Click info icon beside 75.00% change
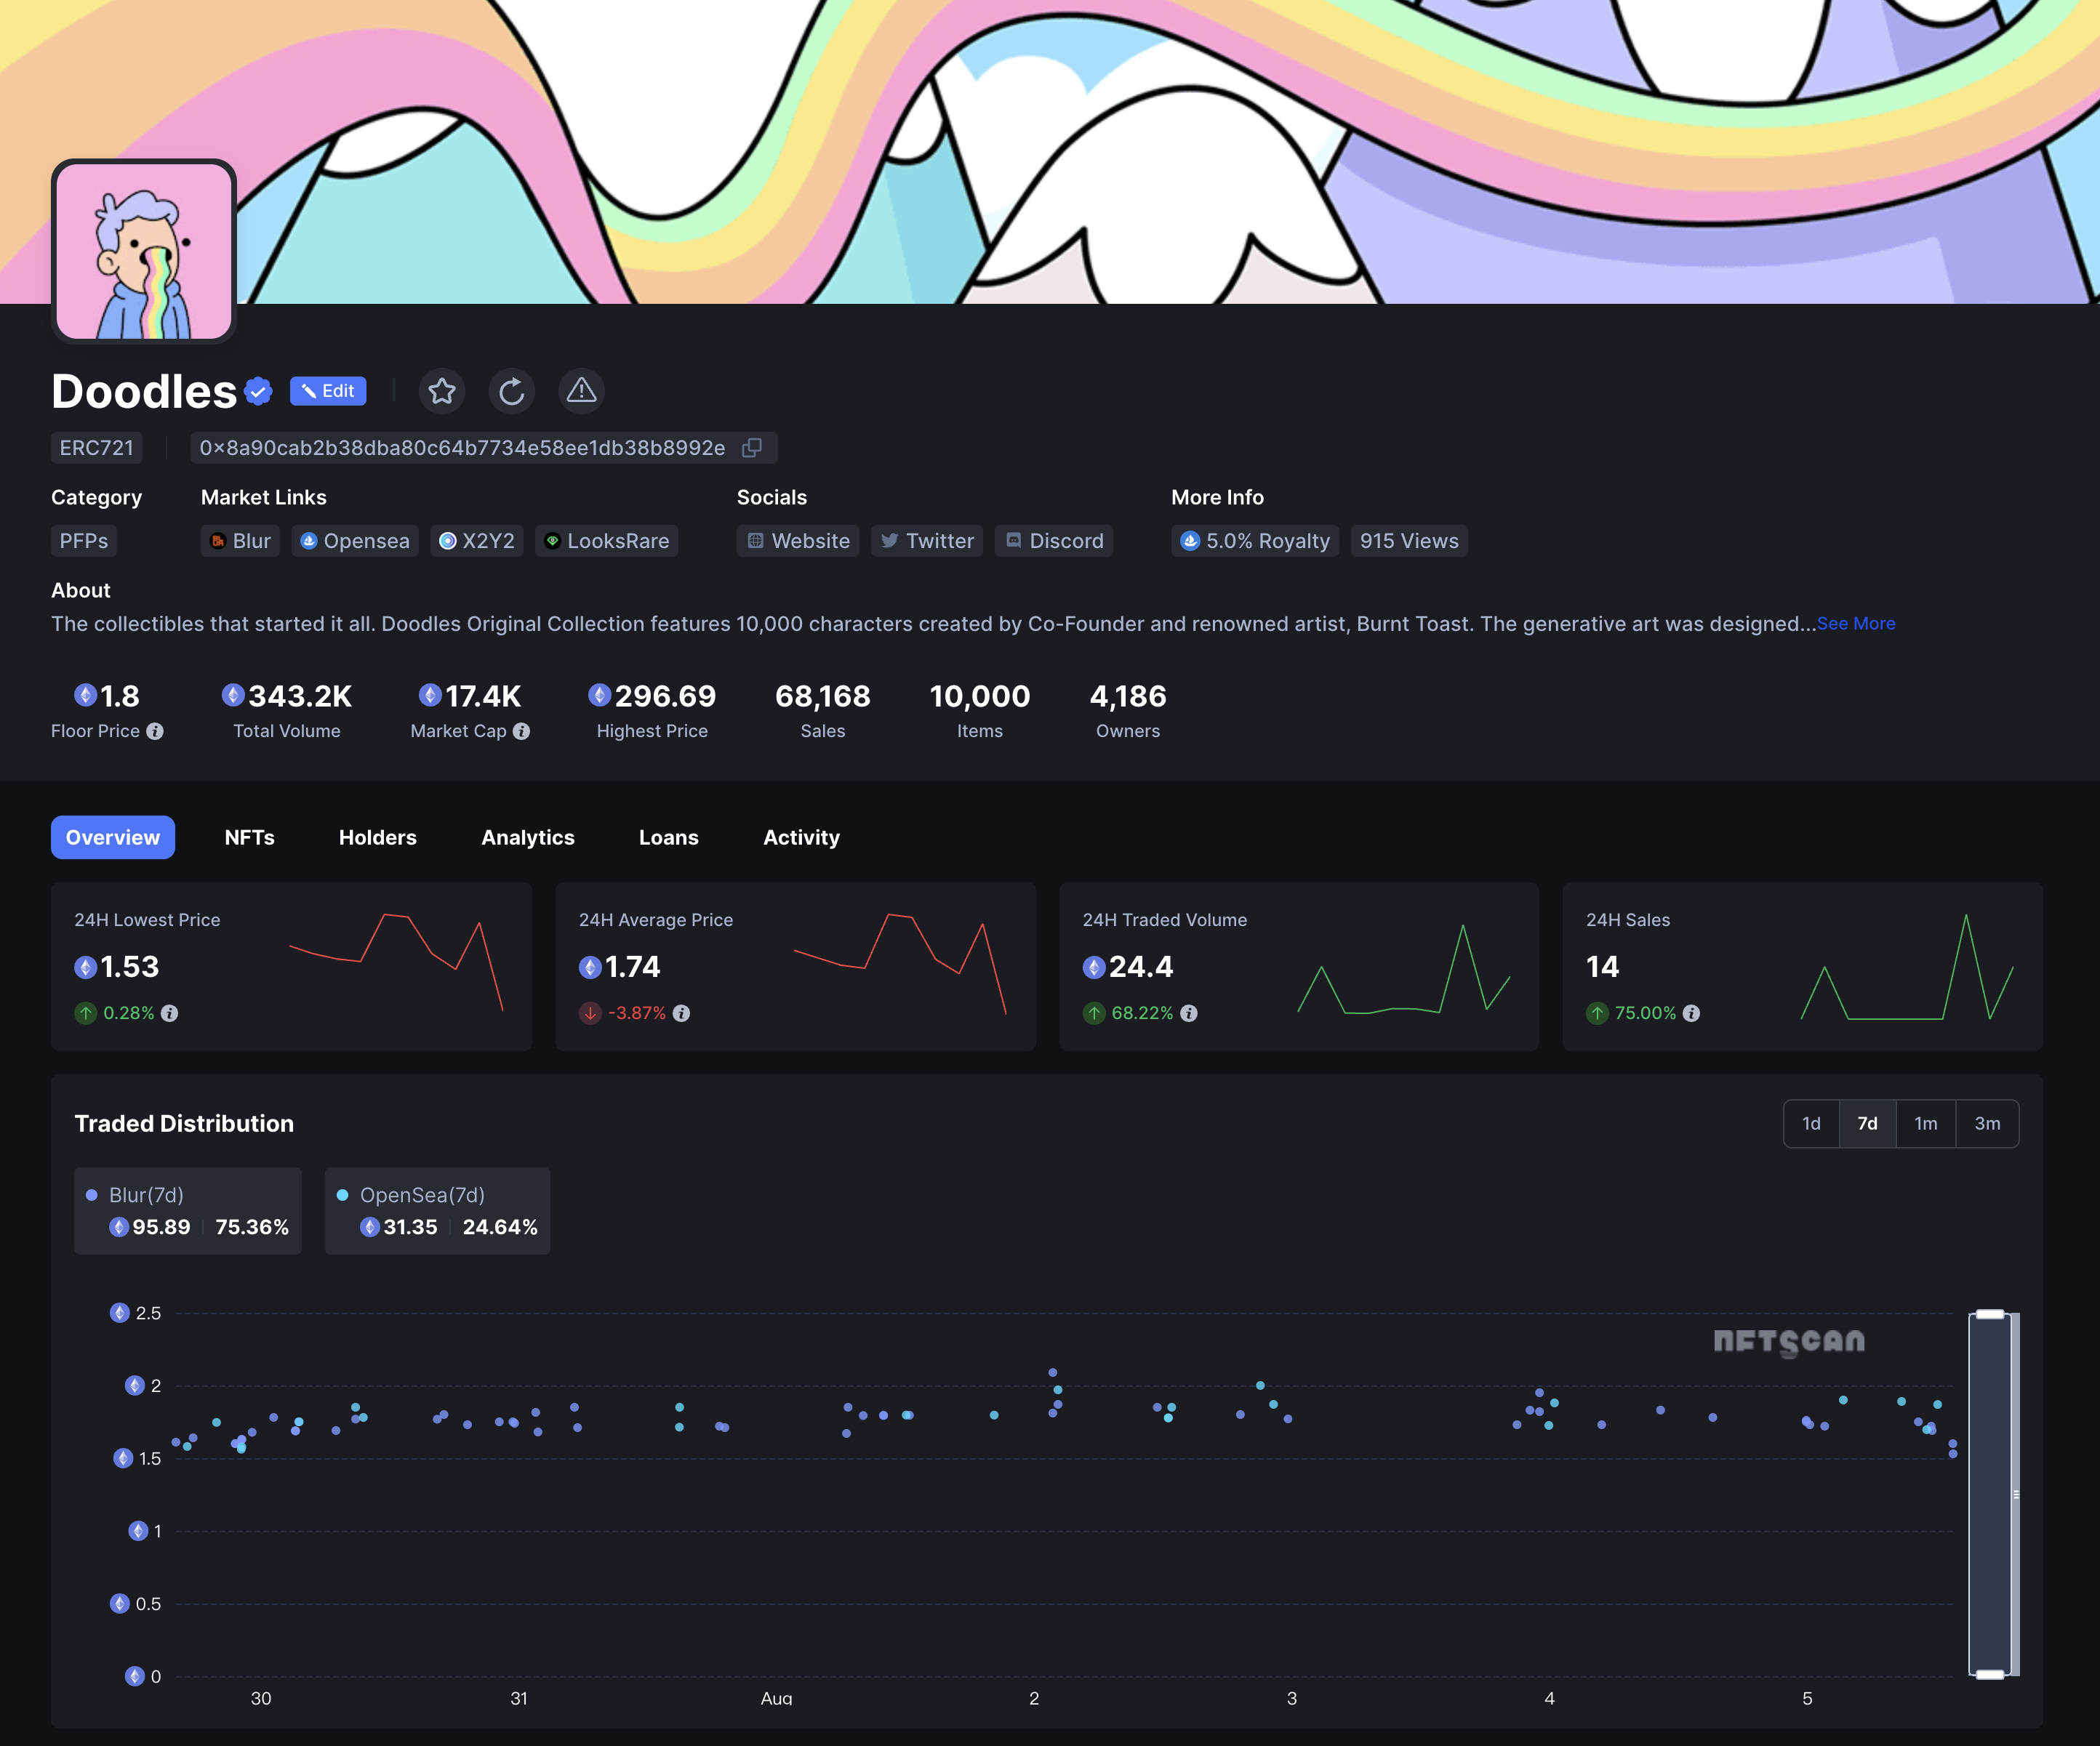The width and height of the screenshot is (2100, 1746). click(x=1691, y=1013)
